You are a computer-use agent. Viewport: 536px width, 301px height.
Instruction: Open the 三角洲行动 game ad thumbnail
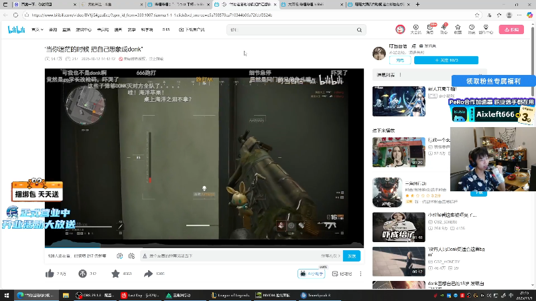(x=387, y=192)
